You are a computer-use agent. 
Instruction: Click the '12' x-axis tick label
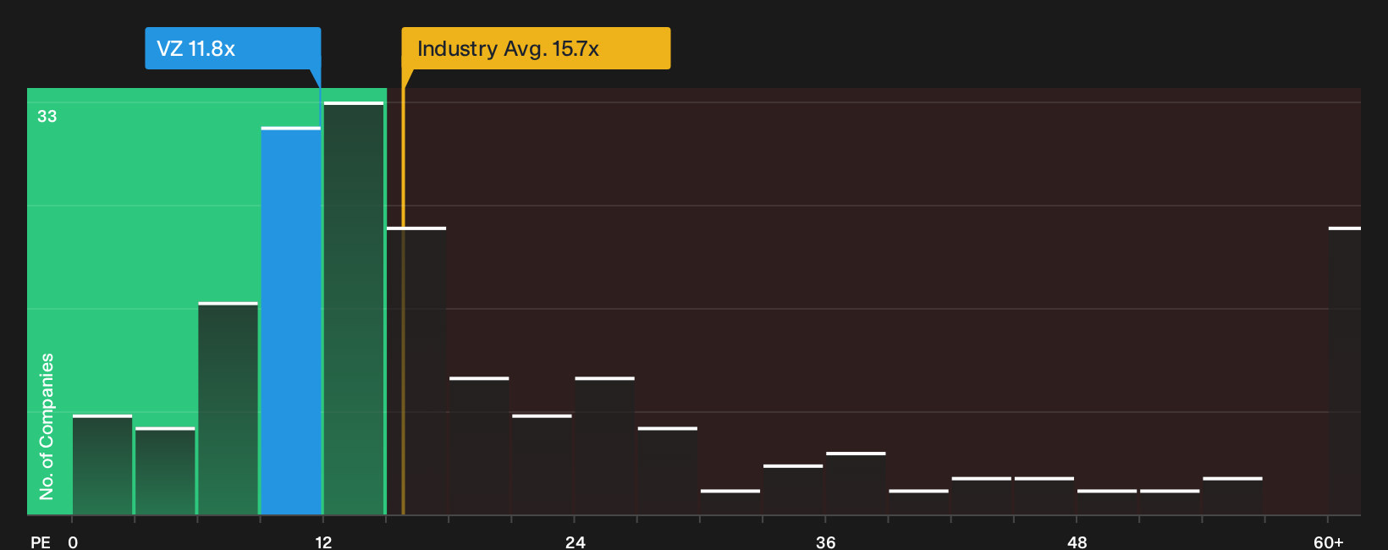[x=323, y=542]
